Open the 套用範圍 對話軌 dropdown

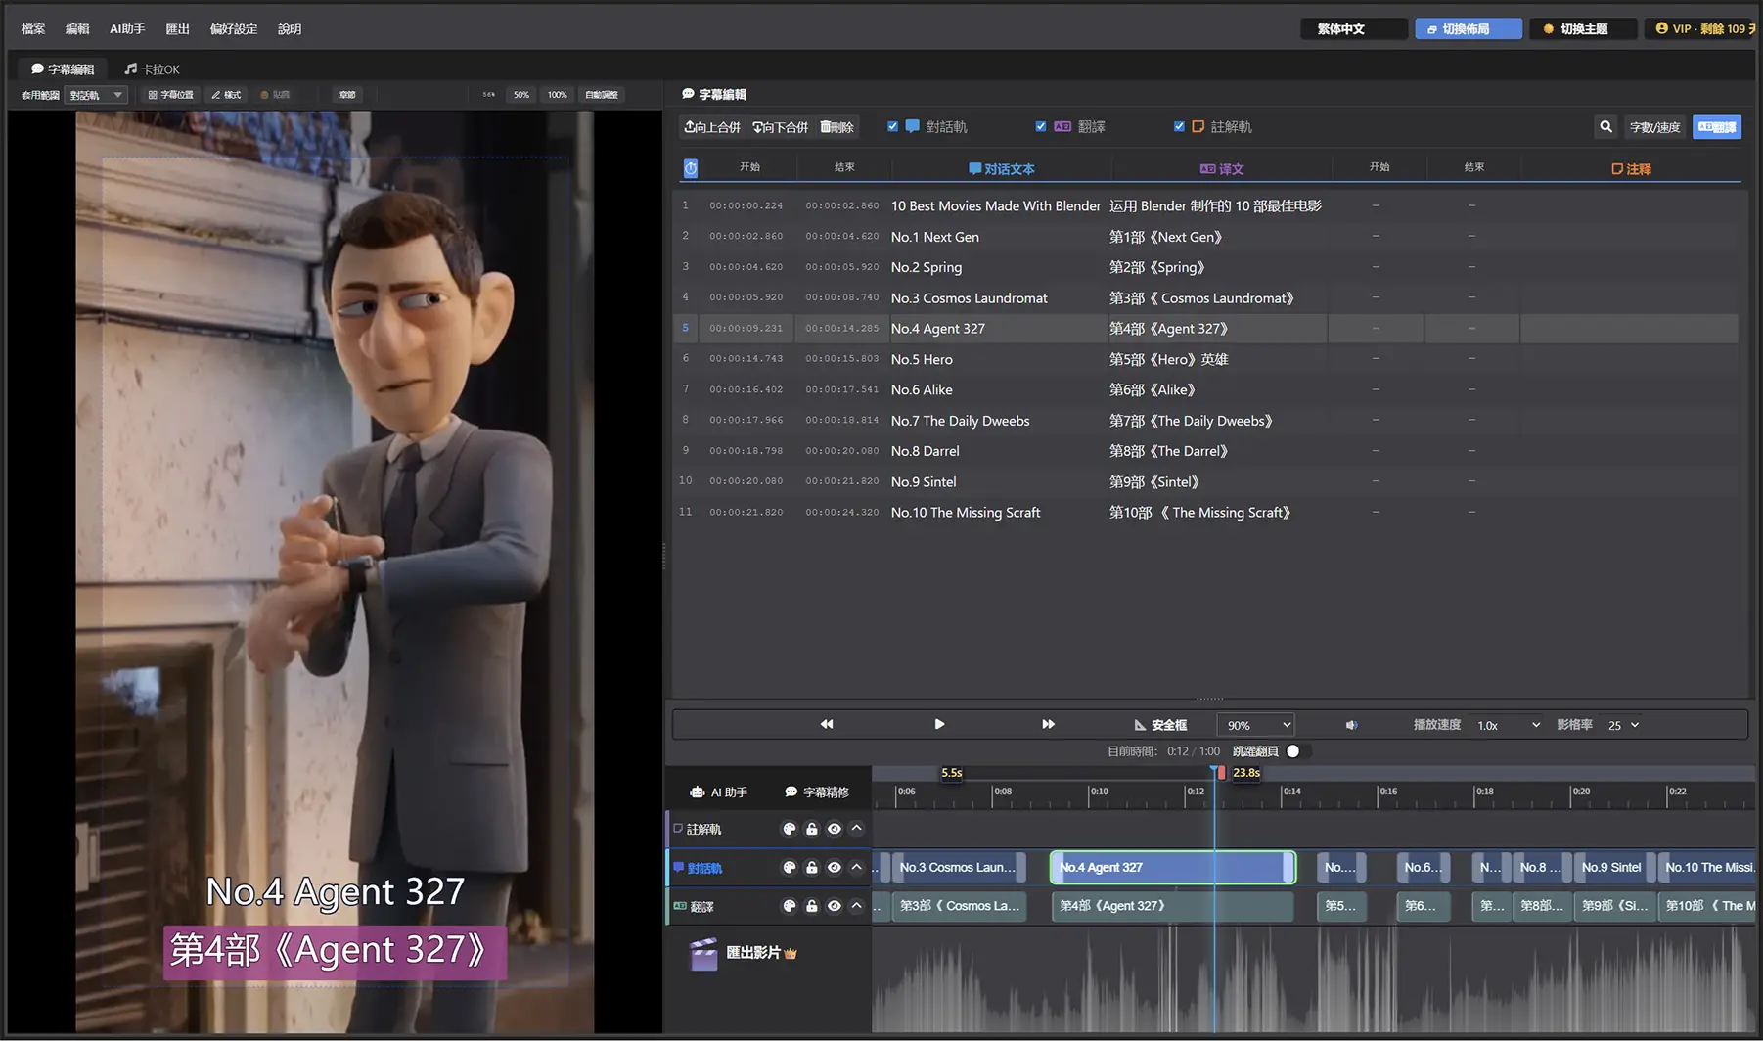tap(96, 95)
